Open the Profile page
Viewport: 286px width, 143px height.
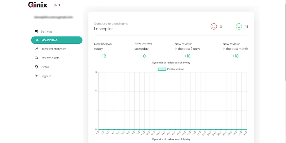[45, 67]
